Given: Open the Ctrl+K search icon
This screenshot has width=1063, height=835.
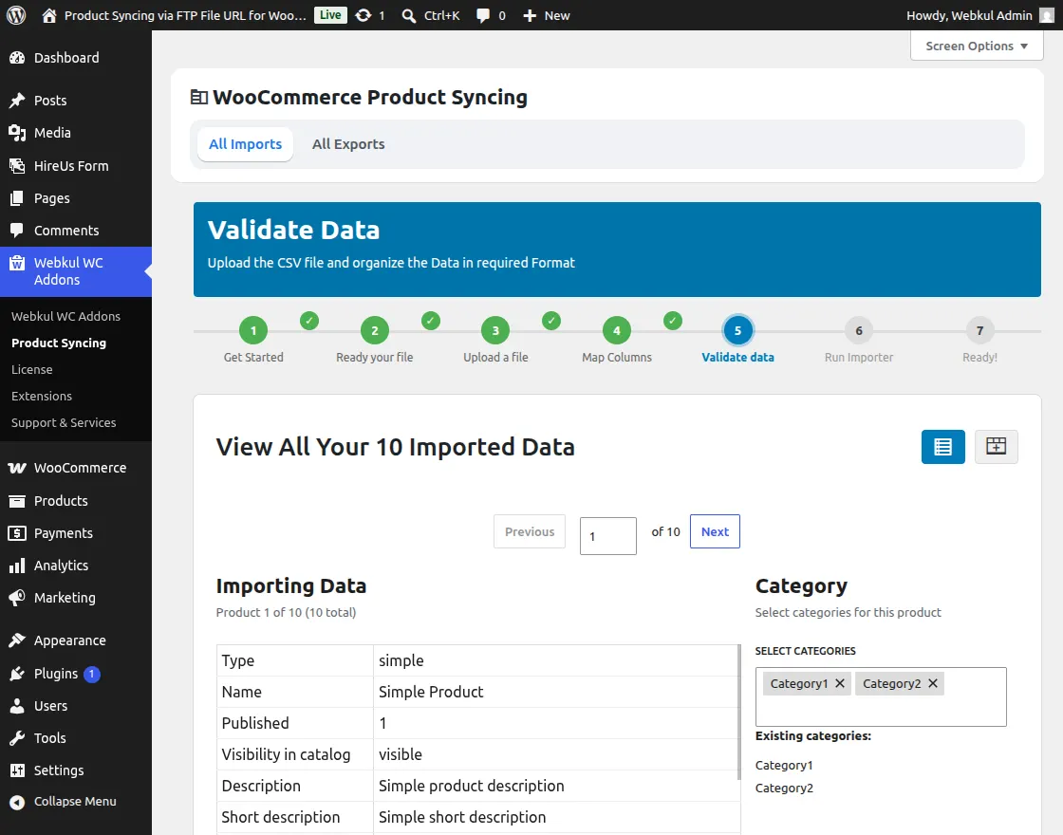Looking at the screenshot, I should pos(409,15).
